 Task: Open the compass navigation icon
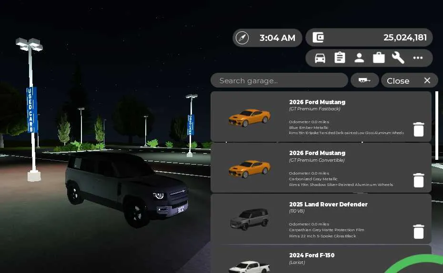click(x=242, y=38)
